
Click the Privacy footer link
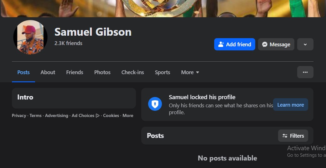[x=19, y=115]
